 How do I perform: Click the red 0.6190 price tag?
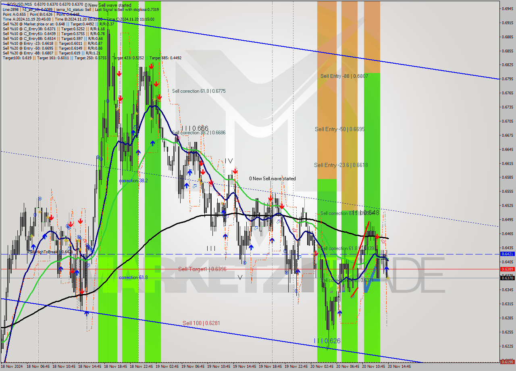507,362
